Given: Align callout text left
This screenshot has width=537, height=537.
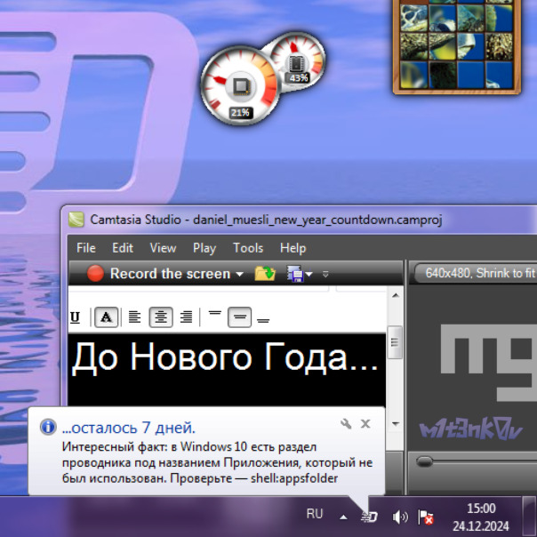Looking at the screenshot, I should pyautogui.click(x=134, y=317).
